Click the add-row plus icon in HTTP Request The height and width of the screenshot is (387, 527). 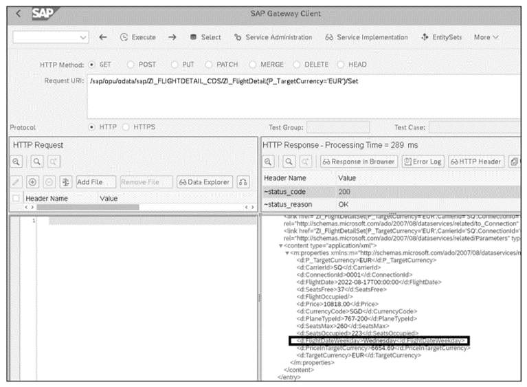tap(32, 182)
